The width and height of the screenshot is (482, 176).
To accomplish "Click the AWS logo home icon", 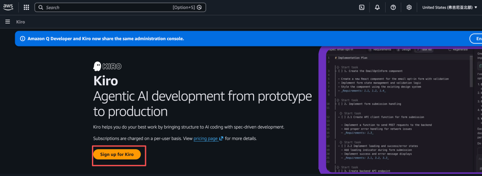I will 8,8.
